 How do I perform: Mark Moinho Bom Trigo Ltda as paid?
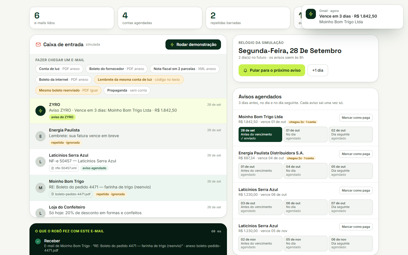[x=356, y=118]
